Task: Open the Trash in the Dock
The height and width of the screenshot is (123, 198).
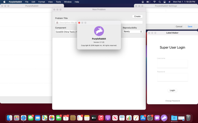Action: click(188, 118)
